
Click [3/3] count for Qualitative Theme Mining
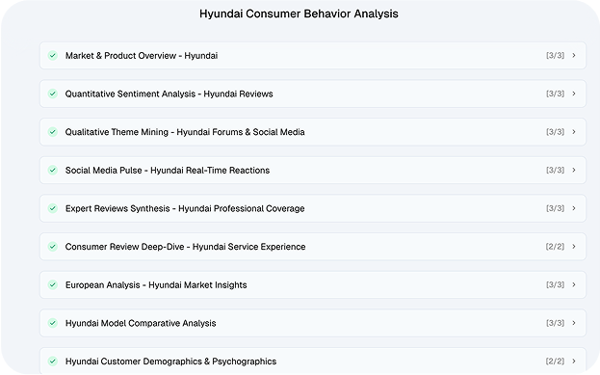point(556,132)
